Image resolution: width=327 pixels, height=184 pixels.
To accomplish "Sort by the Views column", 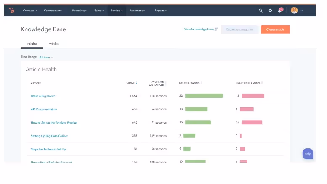I will 132,83.
